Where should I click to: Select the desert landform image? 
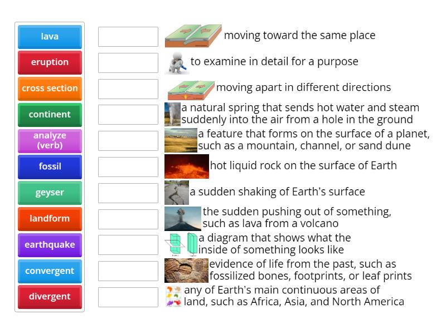181,140
